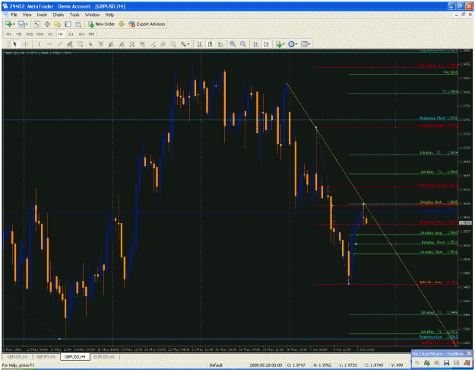Show the Terminal window icon
This screenshot has height=370, width=475.
tap(68, 24)
